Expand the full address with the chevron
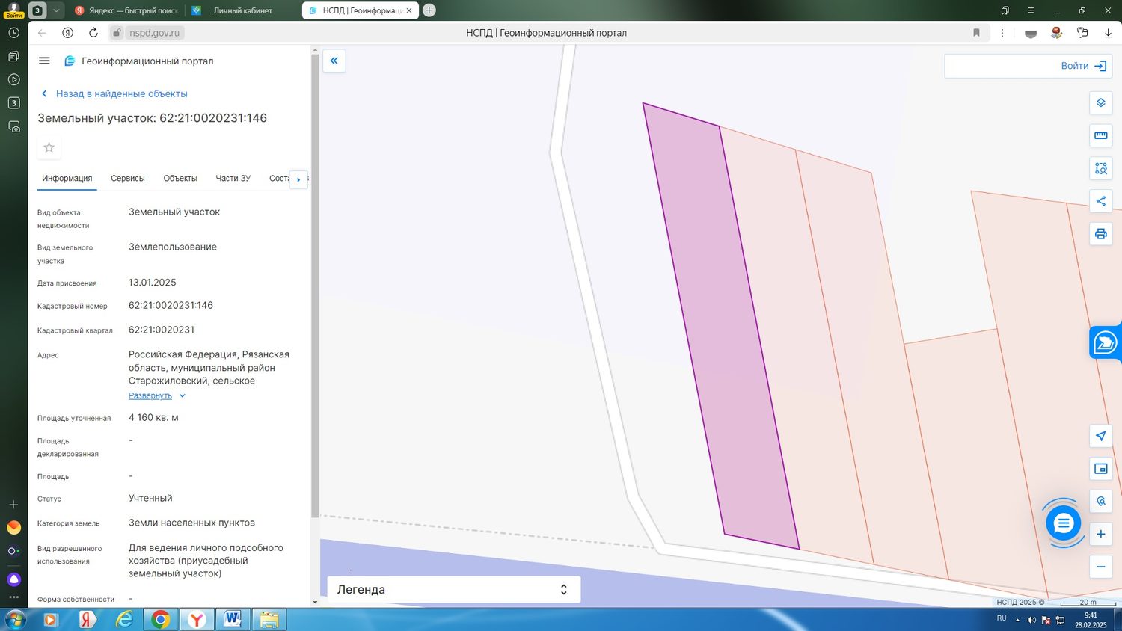1122x631 pixels. (182, 395)
